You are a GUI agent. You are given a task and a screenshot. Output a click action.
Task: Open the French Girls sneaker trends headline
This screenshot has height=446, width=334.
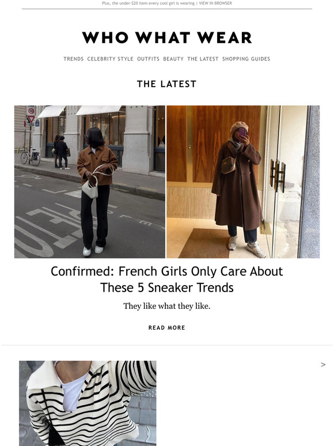pyautogui.click(x=167, y=279)
